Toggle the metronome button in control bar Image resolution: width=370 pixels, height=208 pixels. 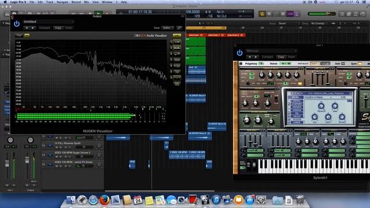(x=297, y=14)
